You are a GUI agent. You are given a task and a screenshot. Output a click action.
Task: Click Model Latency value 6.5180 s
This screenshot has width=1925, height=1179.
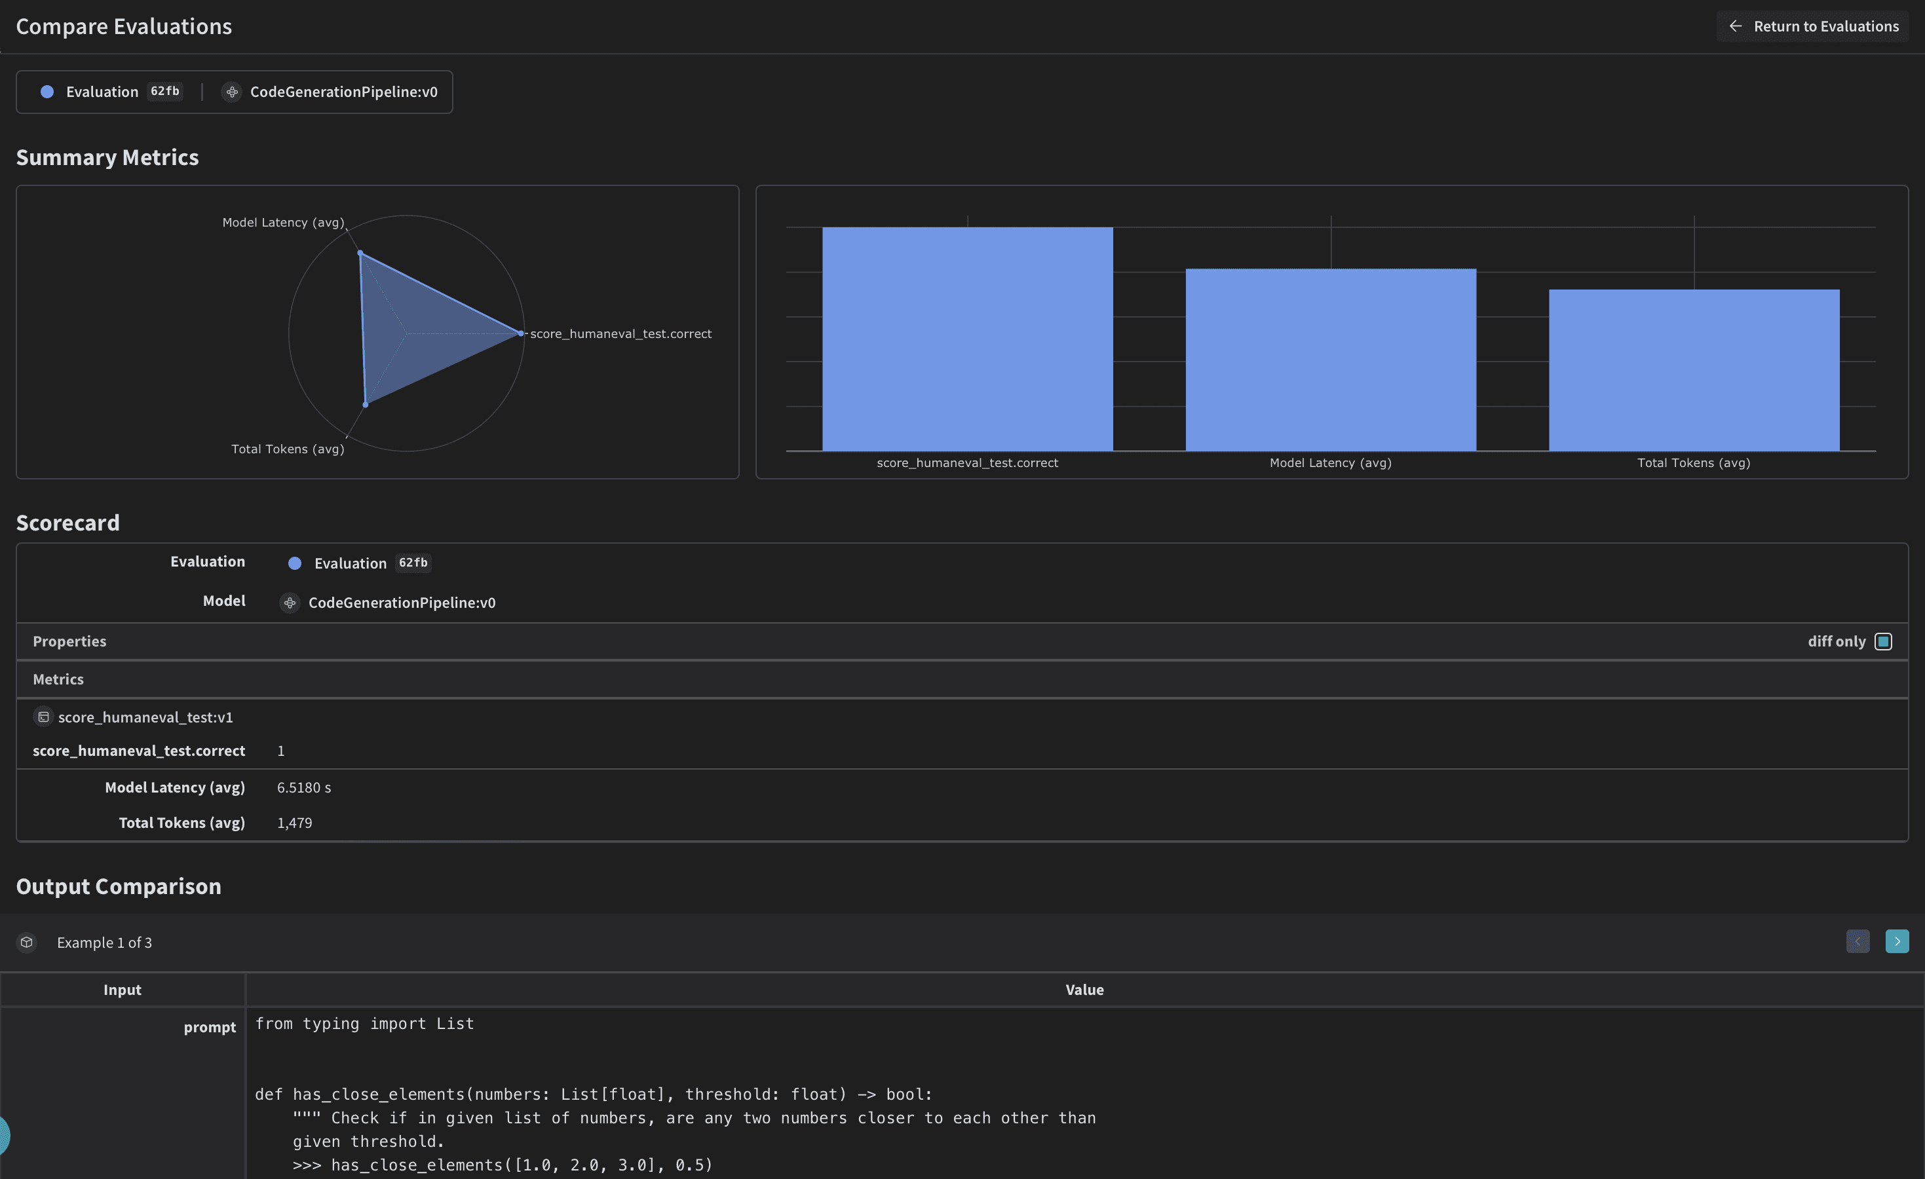[x=304, y=788]
